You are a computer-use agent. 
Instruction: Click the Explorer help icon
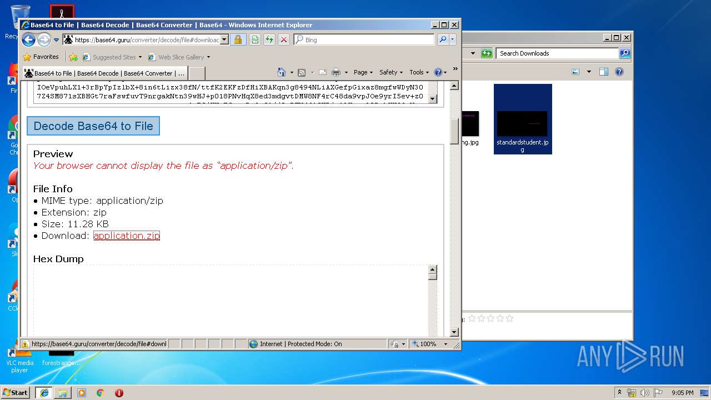[x=619, y=72]
